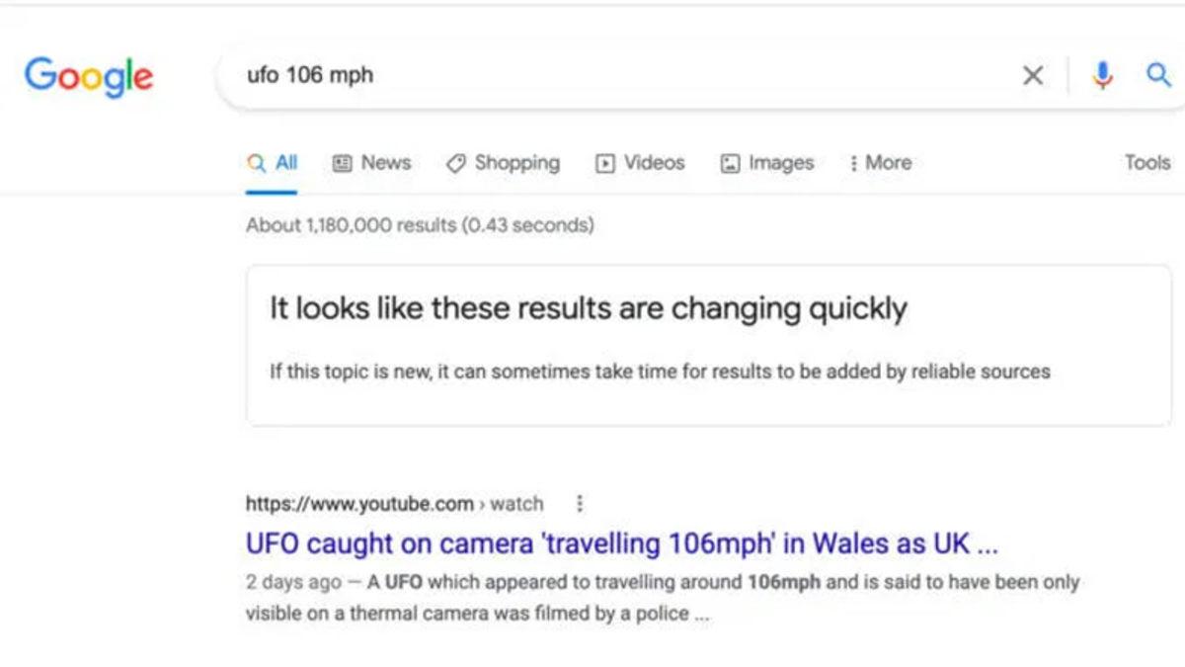
Task: Start voice search with the microphone icon
Action: [1102, 75]
